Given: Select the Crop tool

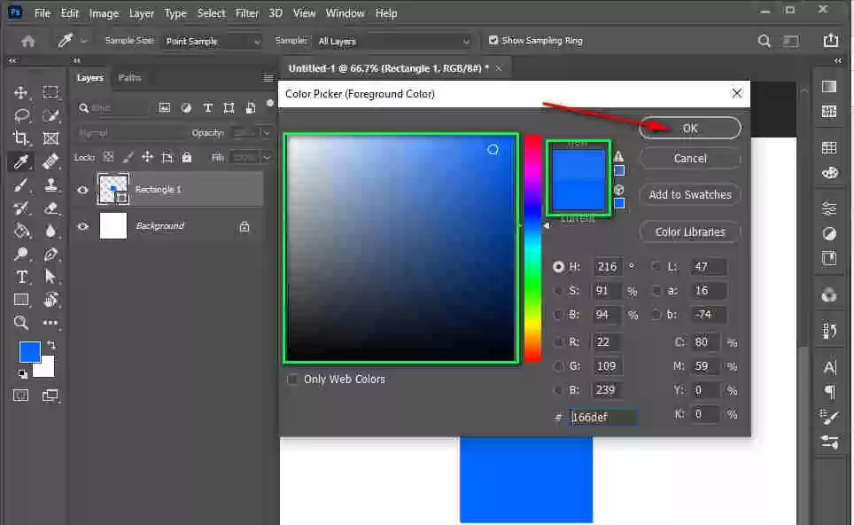Looking at the screenshot, I should click(x=20, y=138).
